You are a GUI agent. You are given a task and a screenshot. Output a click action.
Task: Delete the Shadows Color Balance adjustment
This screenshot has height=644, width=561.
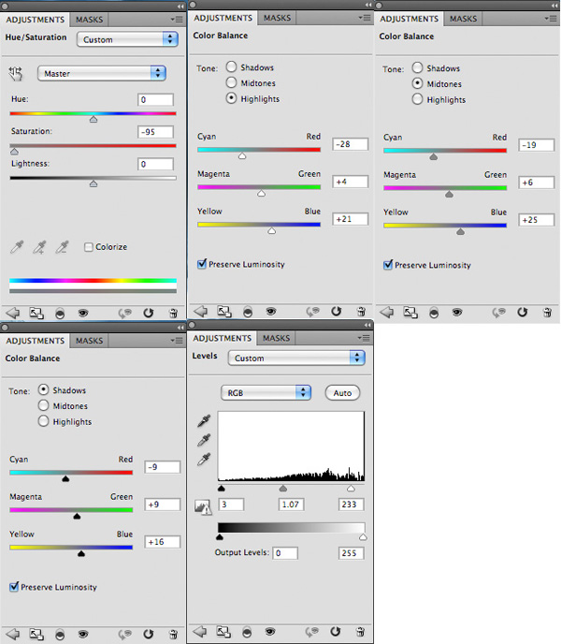(174, 634)
